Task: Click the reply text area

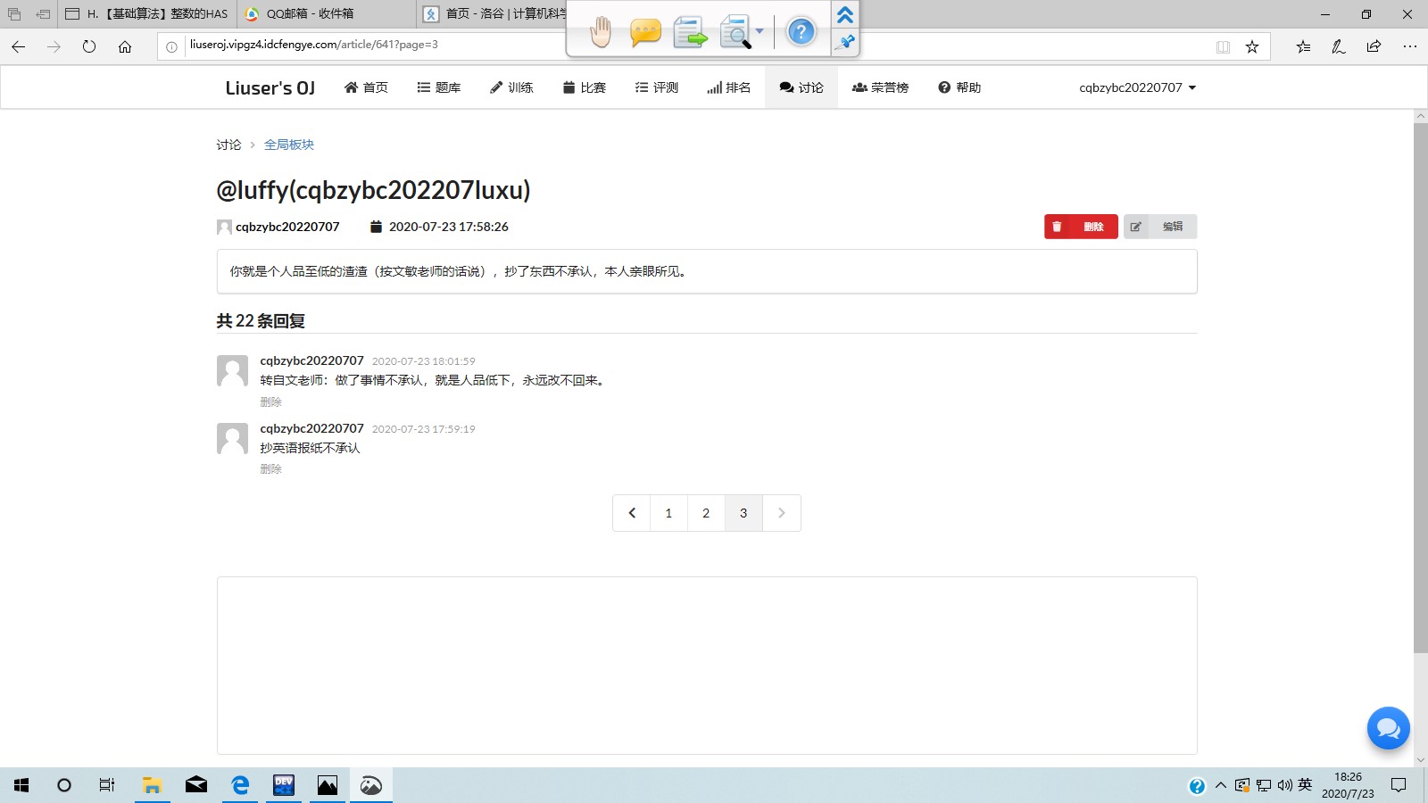Action: point(707,666)
